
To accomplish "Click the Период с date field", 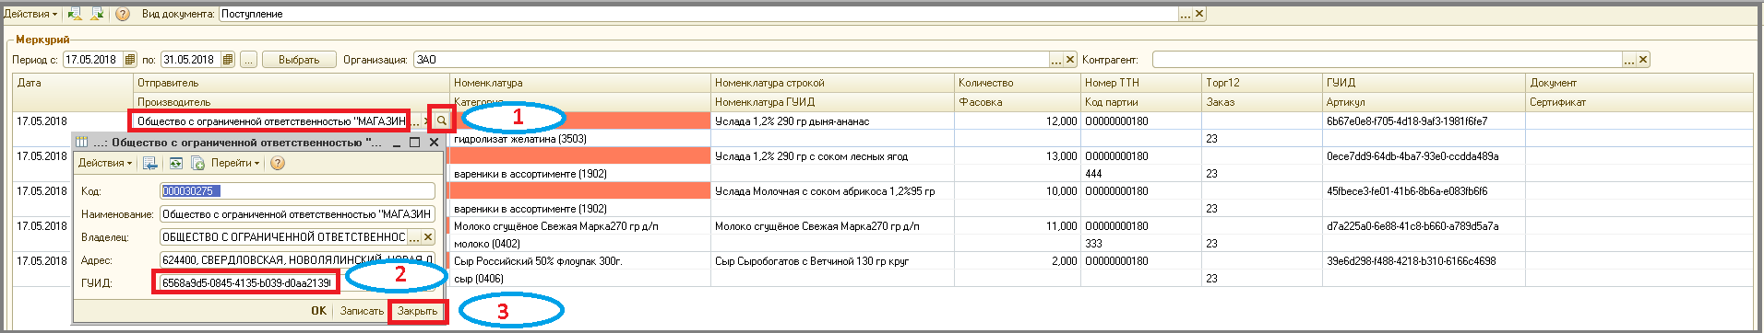I will [93, 60].
